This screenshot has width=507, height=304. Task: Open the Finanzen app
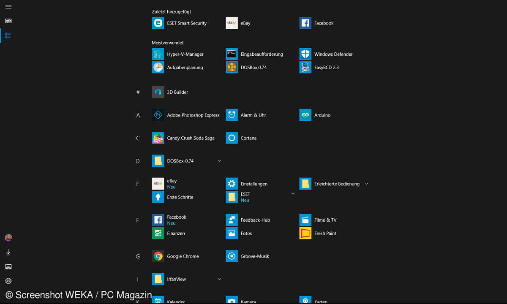tap(169, 233)
